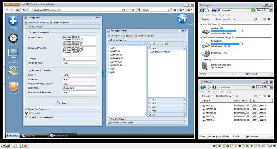Expand the PARITY_01 tree node arrow
Screen dimensions: 277x149
[108, 62]
